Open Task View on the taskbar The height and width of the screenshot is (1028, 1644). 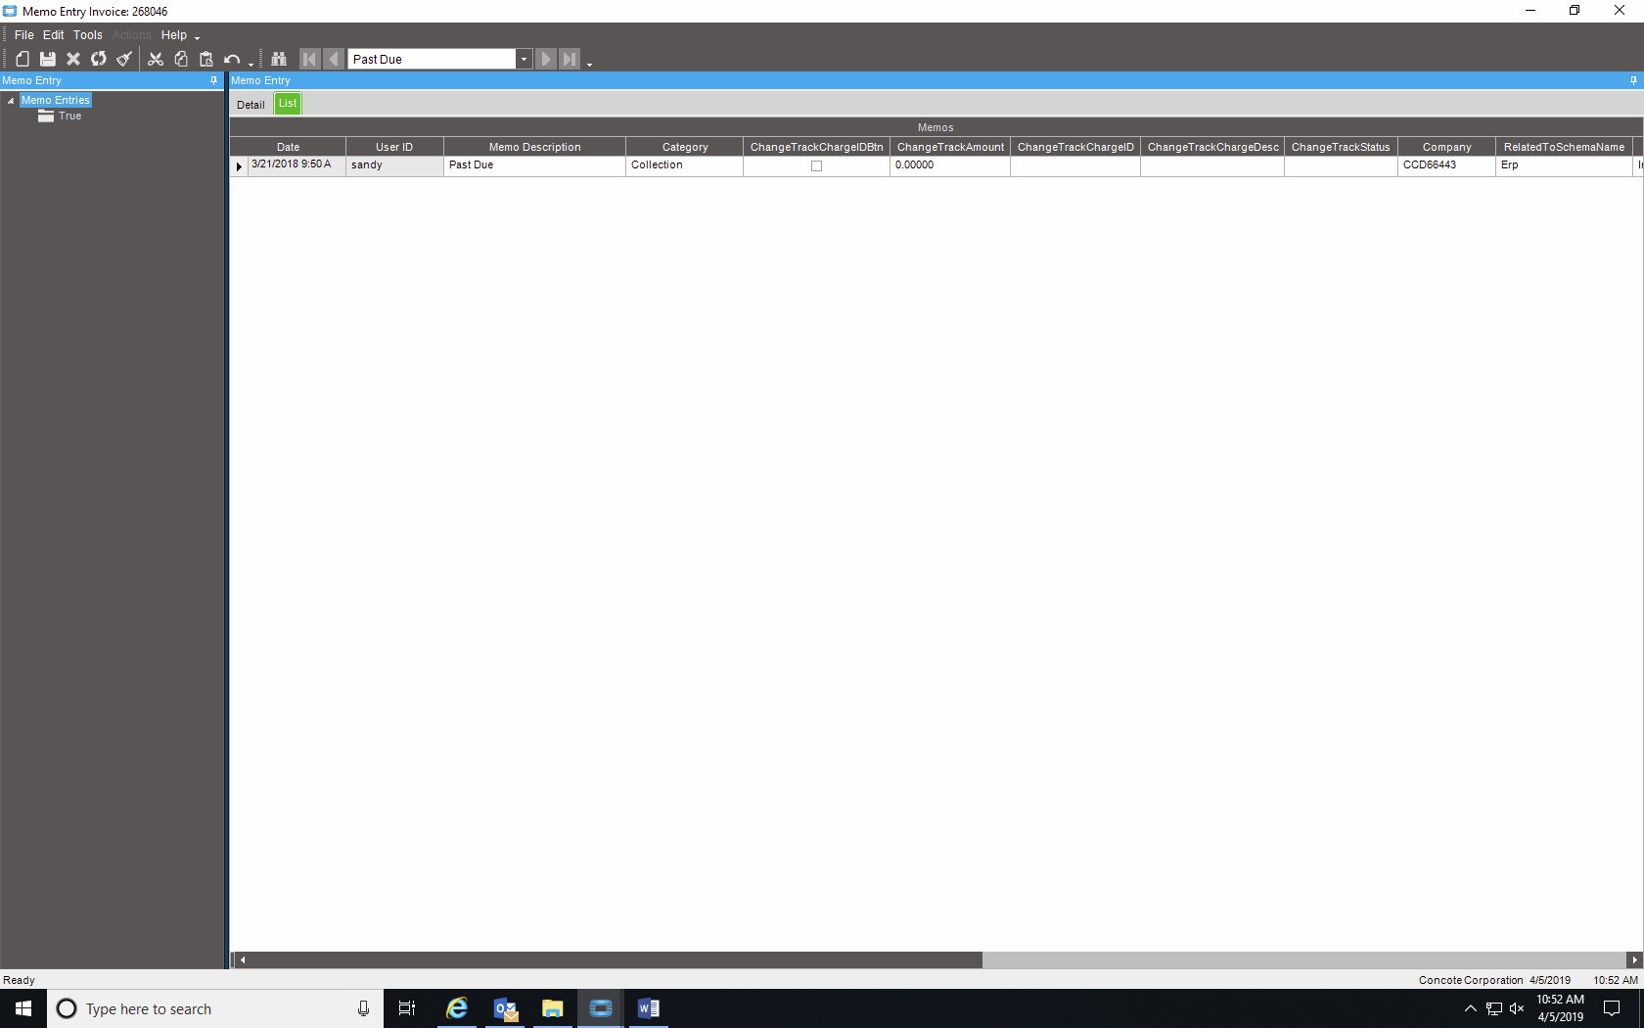[407, 1008]
